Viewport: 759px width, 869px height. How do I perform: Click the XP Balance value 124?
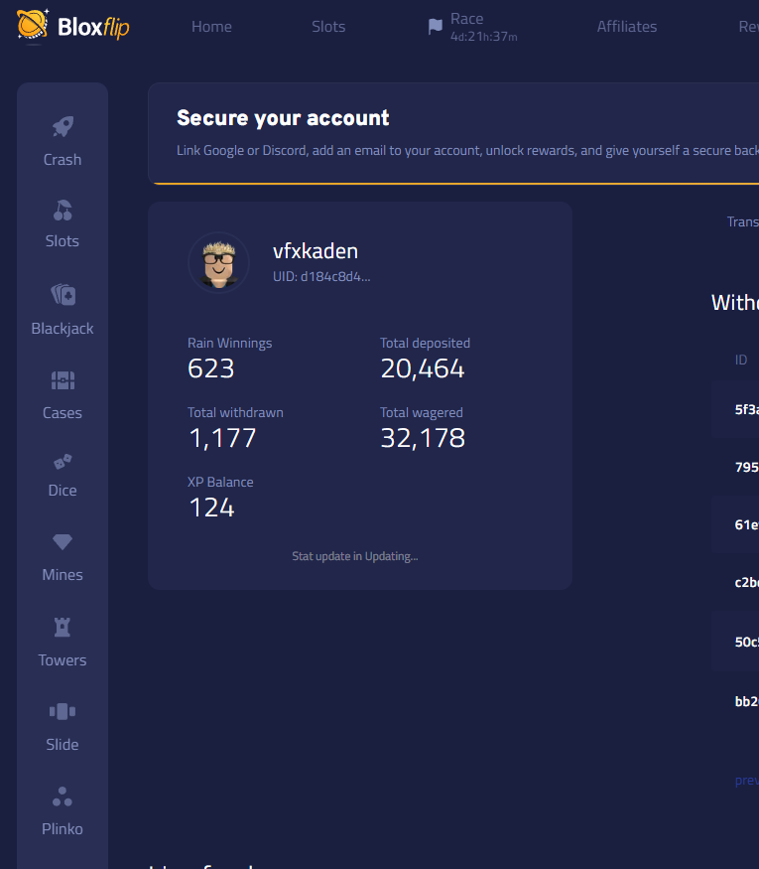211,507
